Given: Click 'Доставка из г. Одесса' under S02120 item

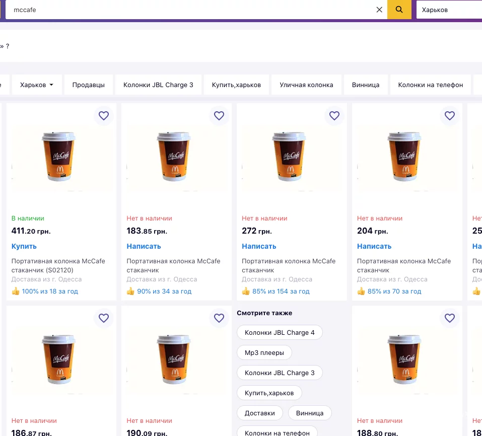Looking at the screenshot, I should click(x=46, y=279).
